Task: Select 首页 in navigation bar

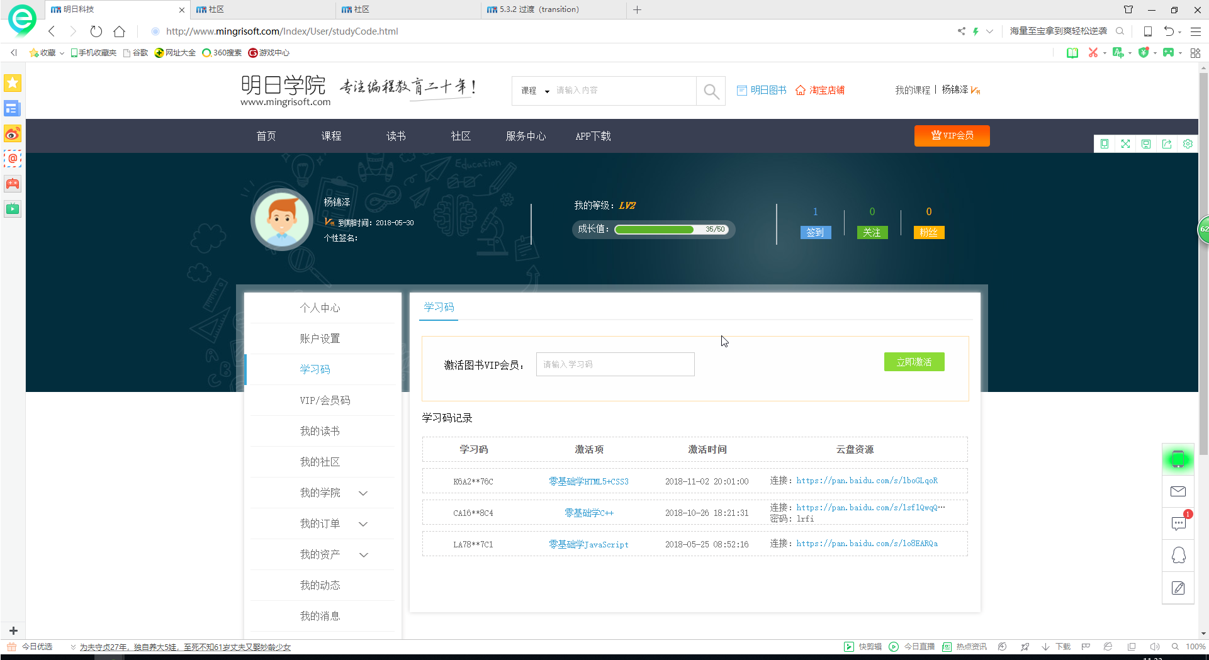Action: coord(266,136)
